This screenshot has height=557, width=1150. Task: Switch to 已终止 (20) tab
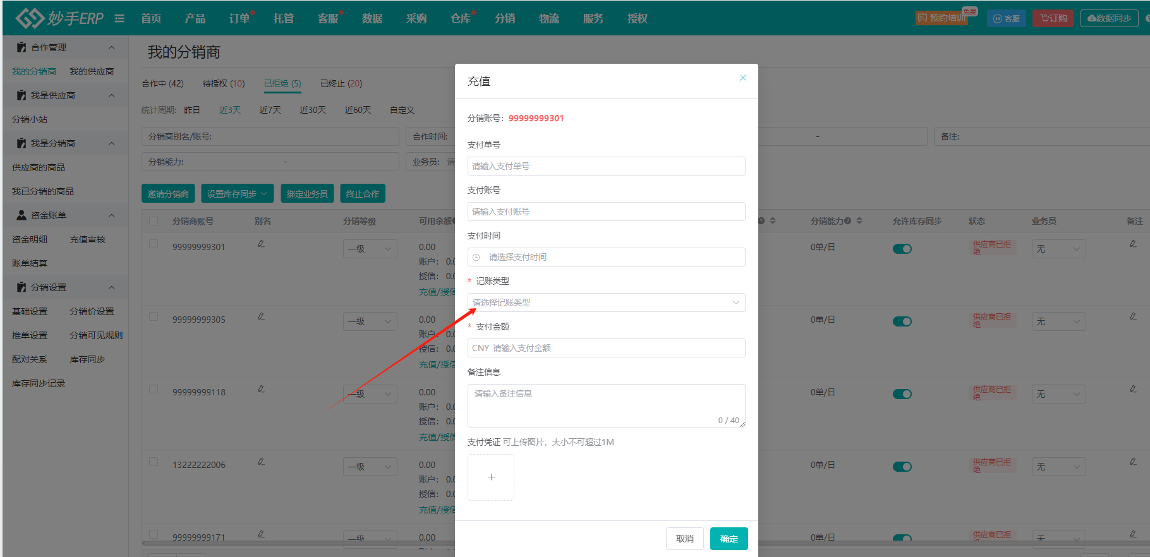(x=341, y=83)
